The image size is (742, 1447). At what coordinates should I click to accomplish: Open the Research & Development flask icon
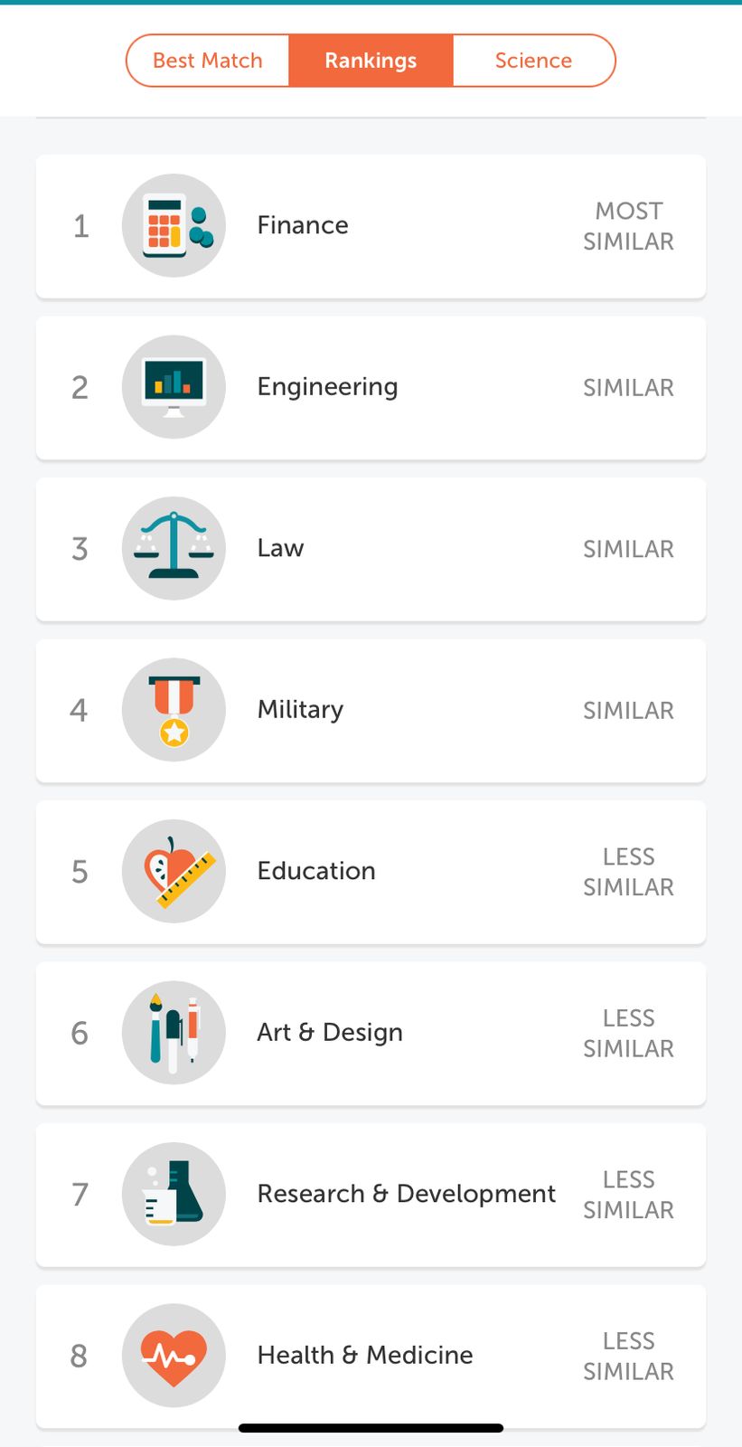pos(174,1194)
